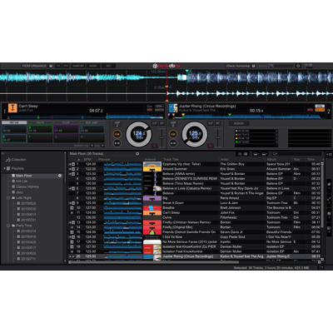
Task: Toggle the SAMPLER panel button
Action: (x=78, y=66)
